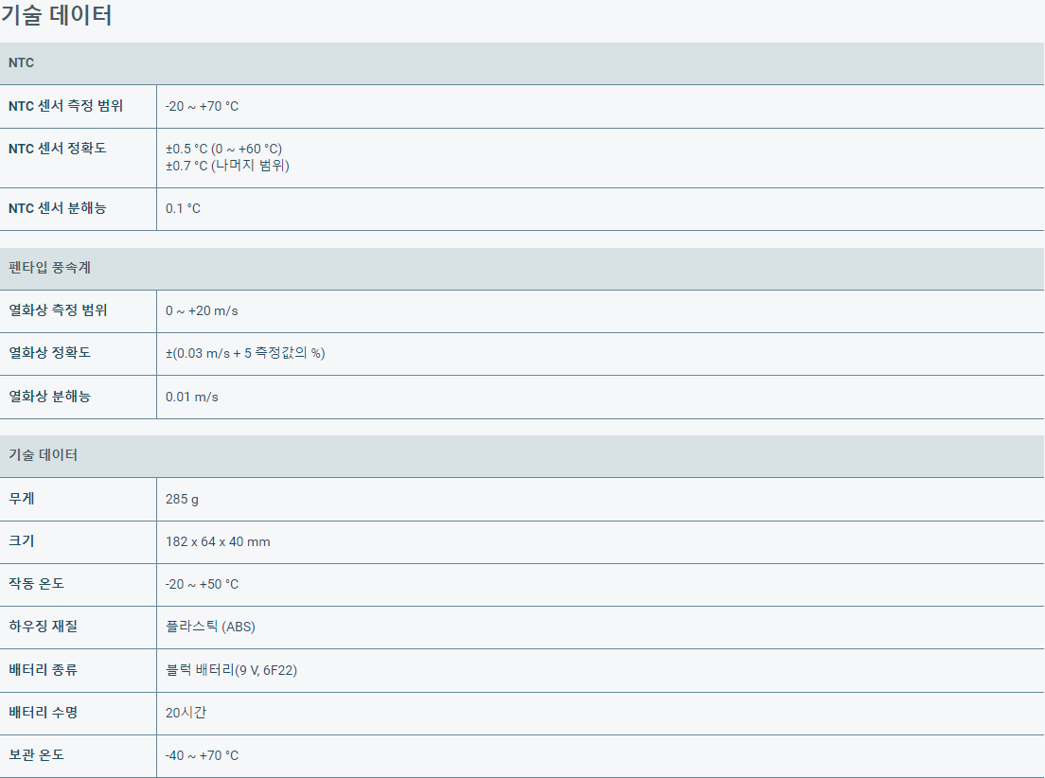1045x778 pixels.
Task: Select the NTC 센서 분해능 label
Action: point(58,208)
